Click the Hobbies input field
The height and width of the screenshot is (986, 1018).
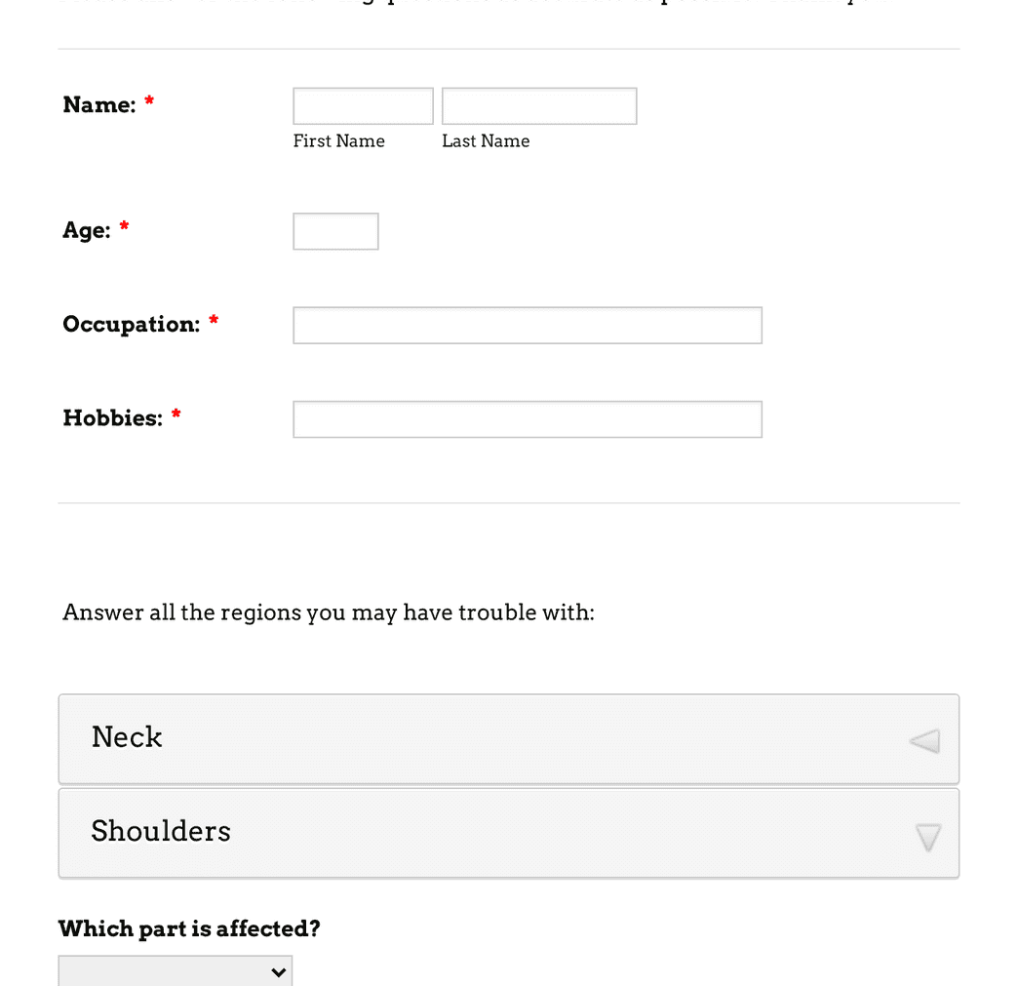pos(527,418)
